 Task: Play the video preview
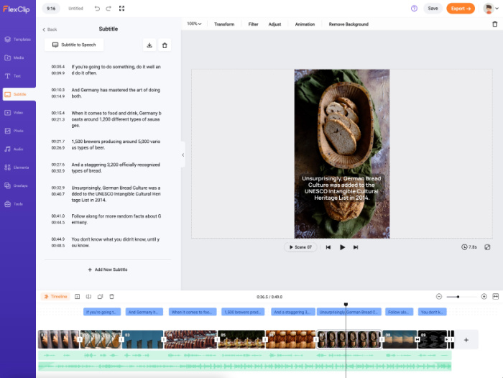tap(342, 247)
